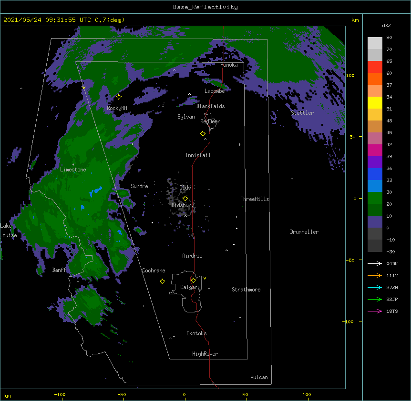Pick the light gray 70-80 dBZ swatch
Viewport: 411px width, 401px height.
[375, 43]
